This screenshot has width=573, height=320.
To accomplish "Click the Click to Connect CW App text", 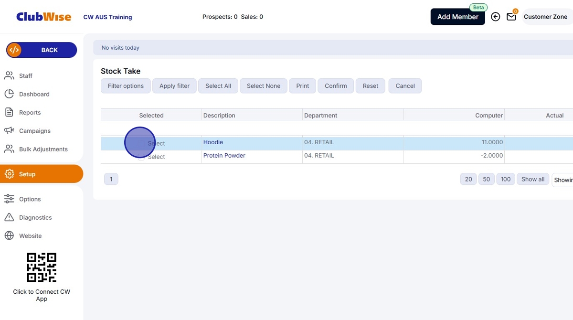I will pyautogui.click(x=42, y=295).
